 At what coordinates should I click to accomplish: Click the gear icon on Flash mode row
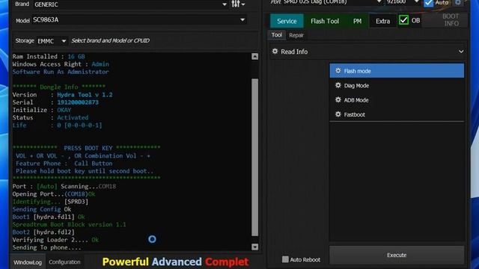(338, 71)
